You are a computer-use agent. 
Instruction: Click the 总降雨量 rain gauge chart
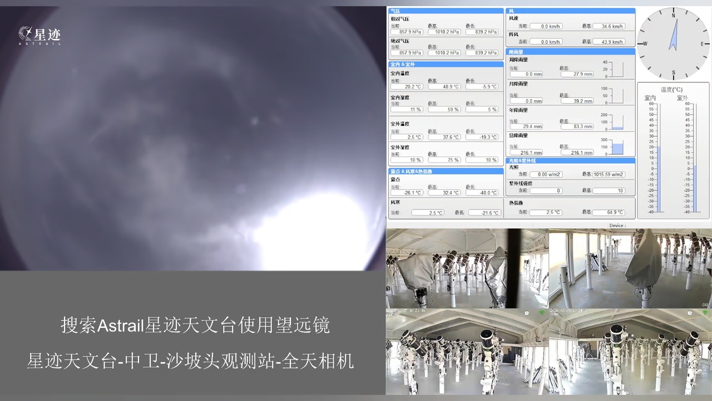[x=617, y=148]
